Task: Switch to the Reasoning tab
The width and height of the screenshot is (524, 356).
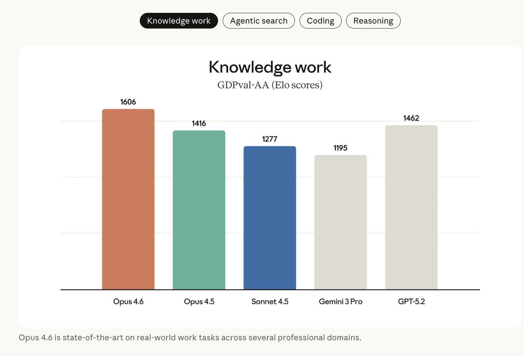Action: pyautogui.click(x=373, y=21)
